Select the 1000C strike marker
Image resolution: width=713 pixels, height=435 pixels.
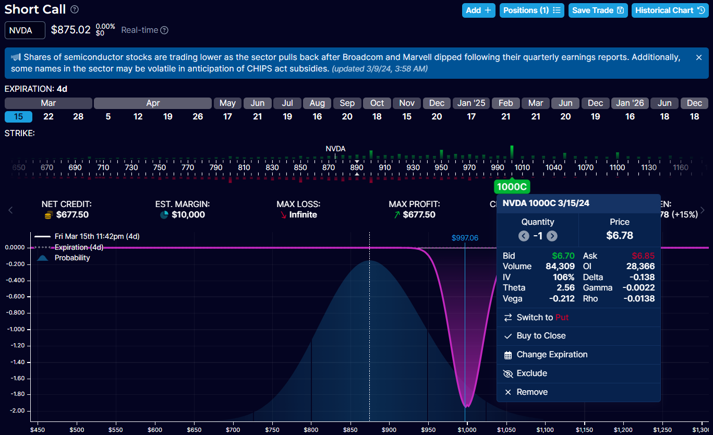pyautogui.click(x=512, y=187)
